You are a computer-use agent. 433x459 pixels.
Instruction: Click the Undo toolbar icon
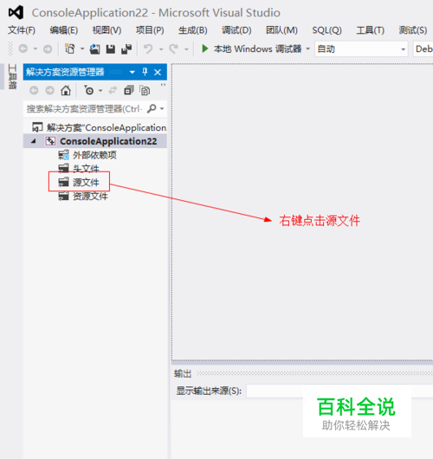click(x=148, y=48)
